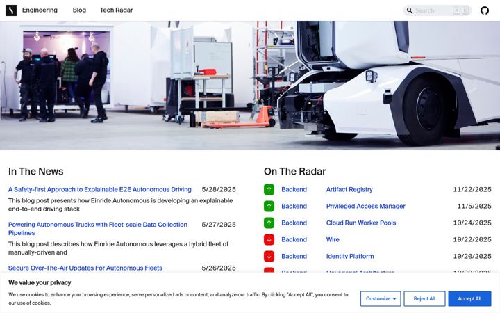Focus the Search input field

(437, 10)
